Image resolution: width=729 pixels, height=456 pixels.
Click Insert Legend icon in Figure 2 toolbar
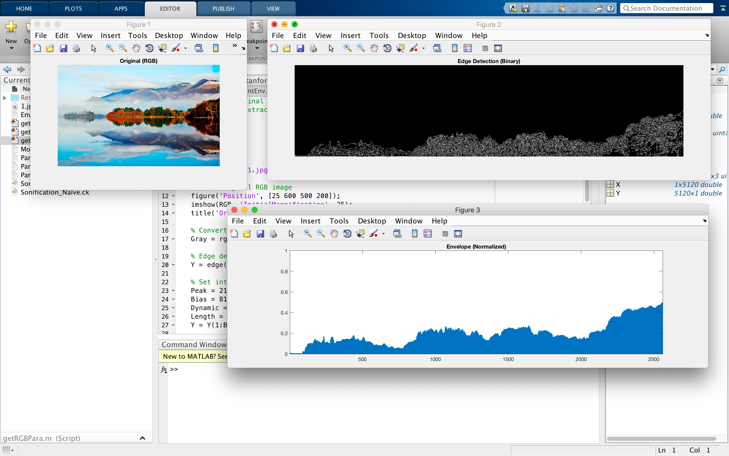tap(468, 48)
